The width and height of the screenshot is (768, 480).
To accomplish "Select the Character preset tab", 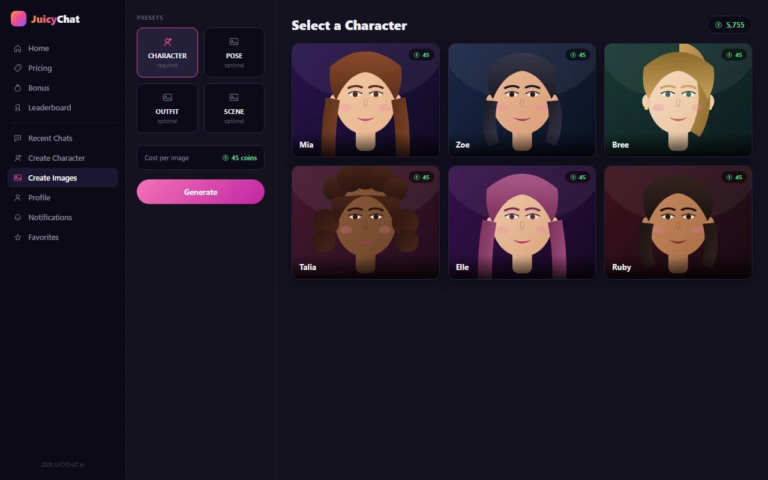I will click(167, 52).
